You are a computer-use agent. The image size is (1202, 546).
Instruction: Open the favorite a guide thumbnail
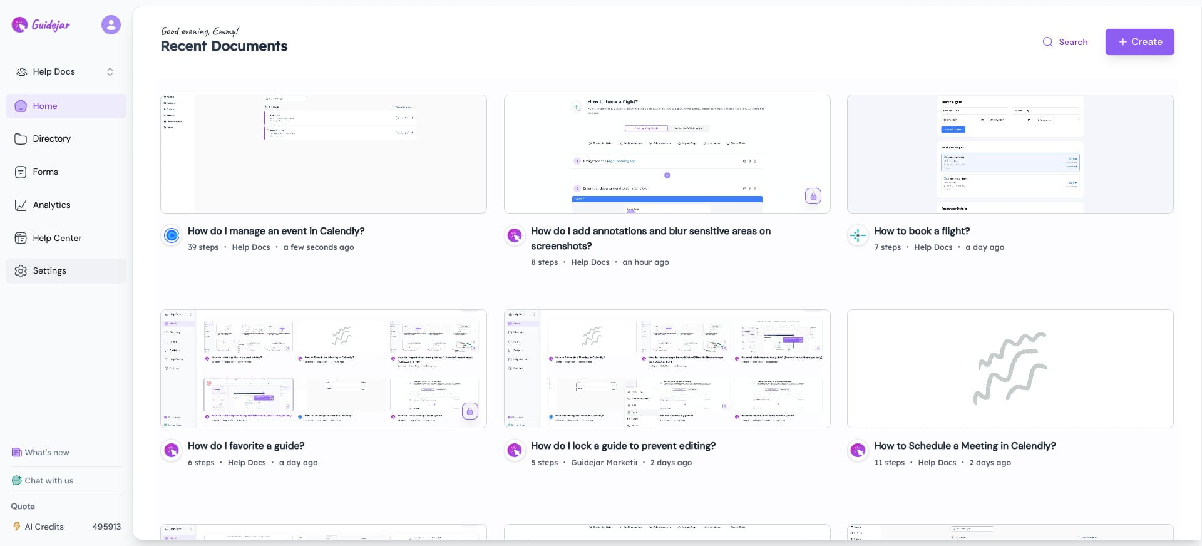click(324, 369)
